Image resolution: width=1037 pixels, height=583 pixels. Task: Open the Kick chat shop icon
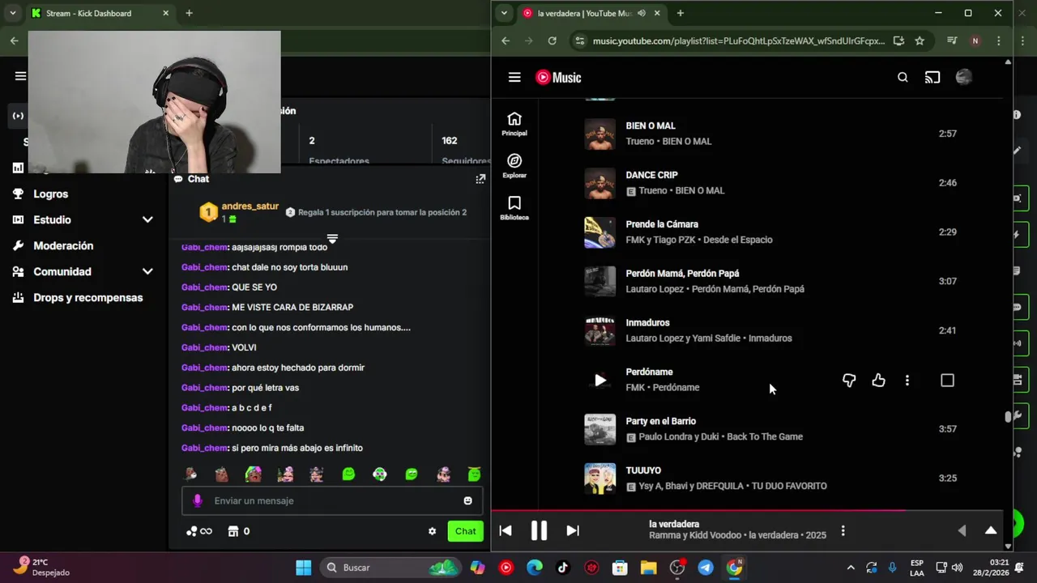[x=234, y=531]
